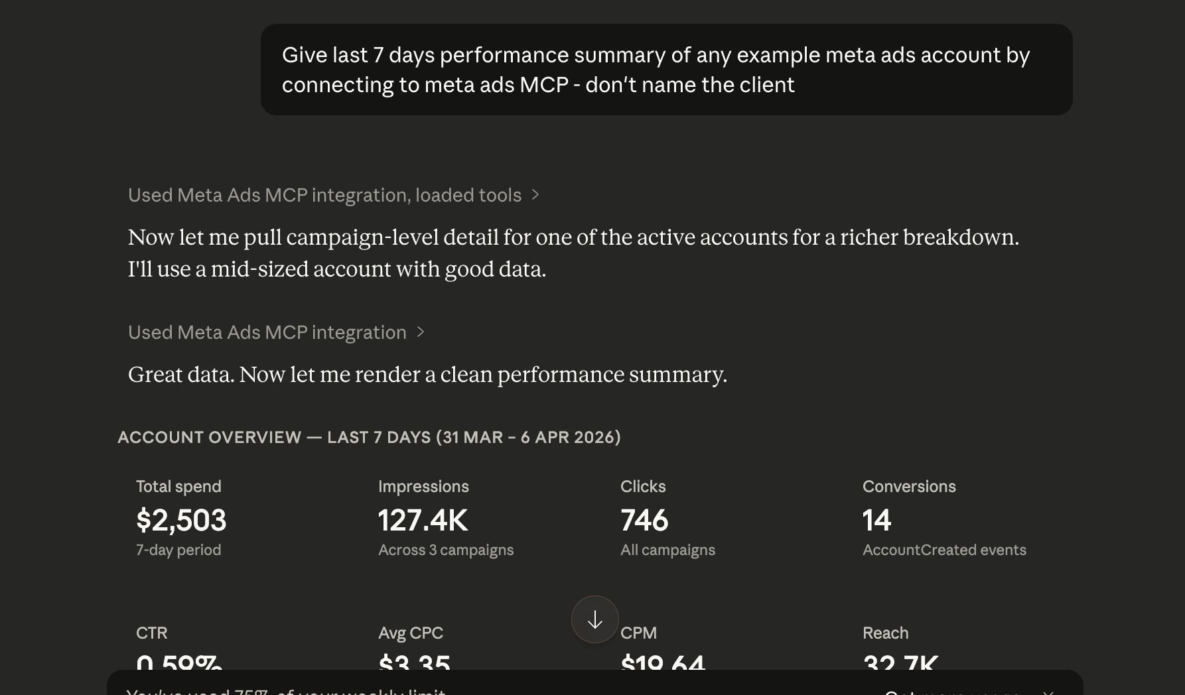Click the Impressions metric 127.4K
The width and height of the screenshot is (1185, 695).
pyautogui.click(x=423, y=521)
